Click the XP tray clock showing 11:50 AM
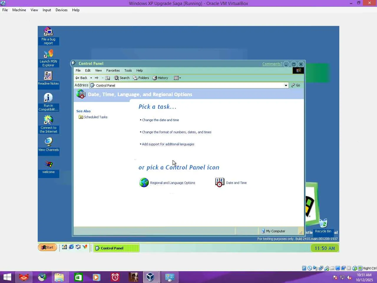This screenshot has height=283, width=377. pyautogui.click(x=325, y=248)
